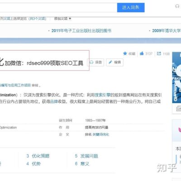Open the 品牌 hyperlink in summary
The width and height of the screenshot is (181, 181).
[x=54, y=101]
